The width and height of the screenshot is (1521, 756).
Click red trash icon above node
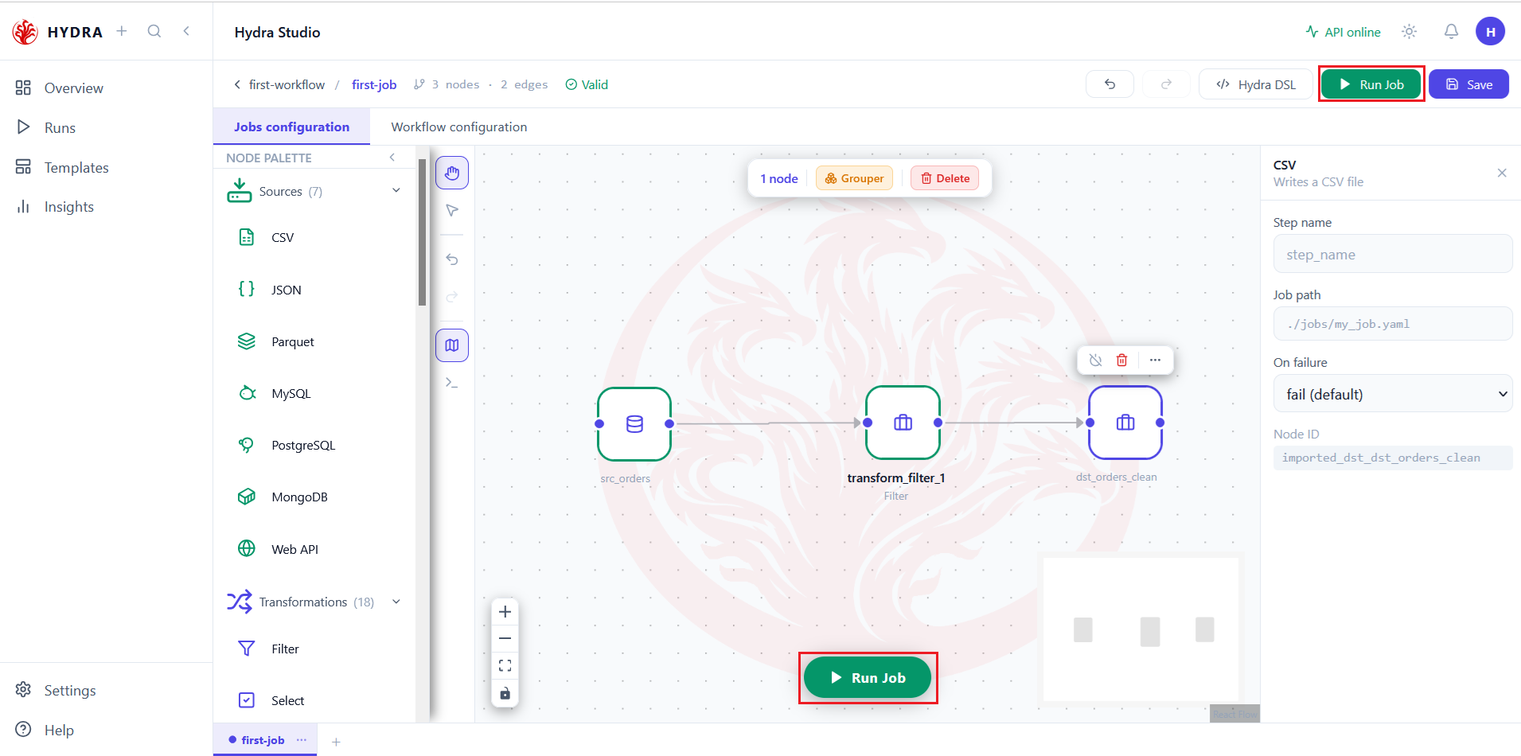click(1122, 360)
